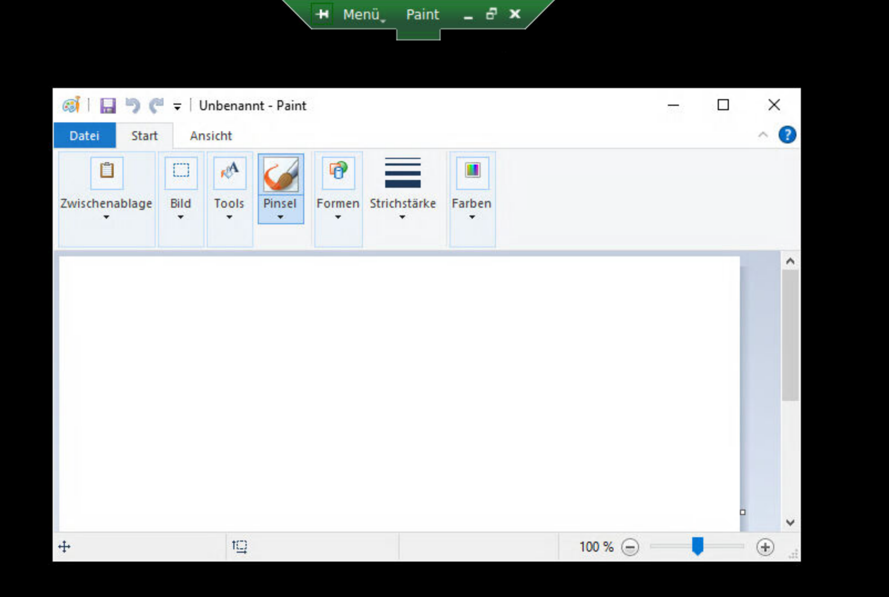The width and height of the screenshot is (889, 597).
Task: Switch to the Ansicht tab
Action: click(211, 136)
